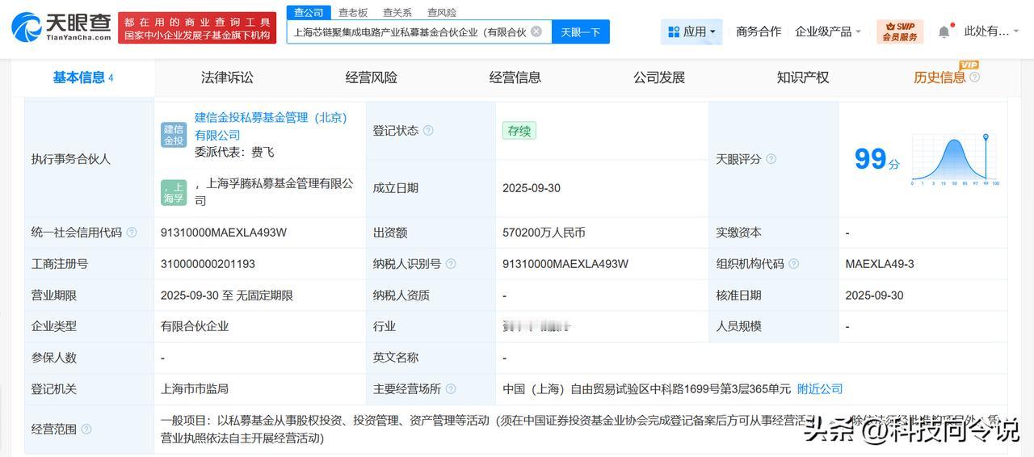
Task: Click the help icon beside 历史信息
Action: click(974, 78)
